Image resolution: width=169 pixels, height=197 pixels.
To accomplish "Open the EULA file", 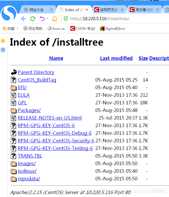I will tap(24, 95).
